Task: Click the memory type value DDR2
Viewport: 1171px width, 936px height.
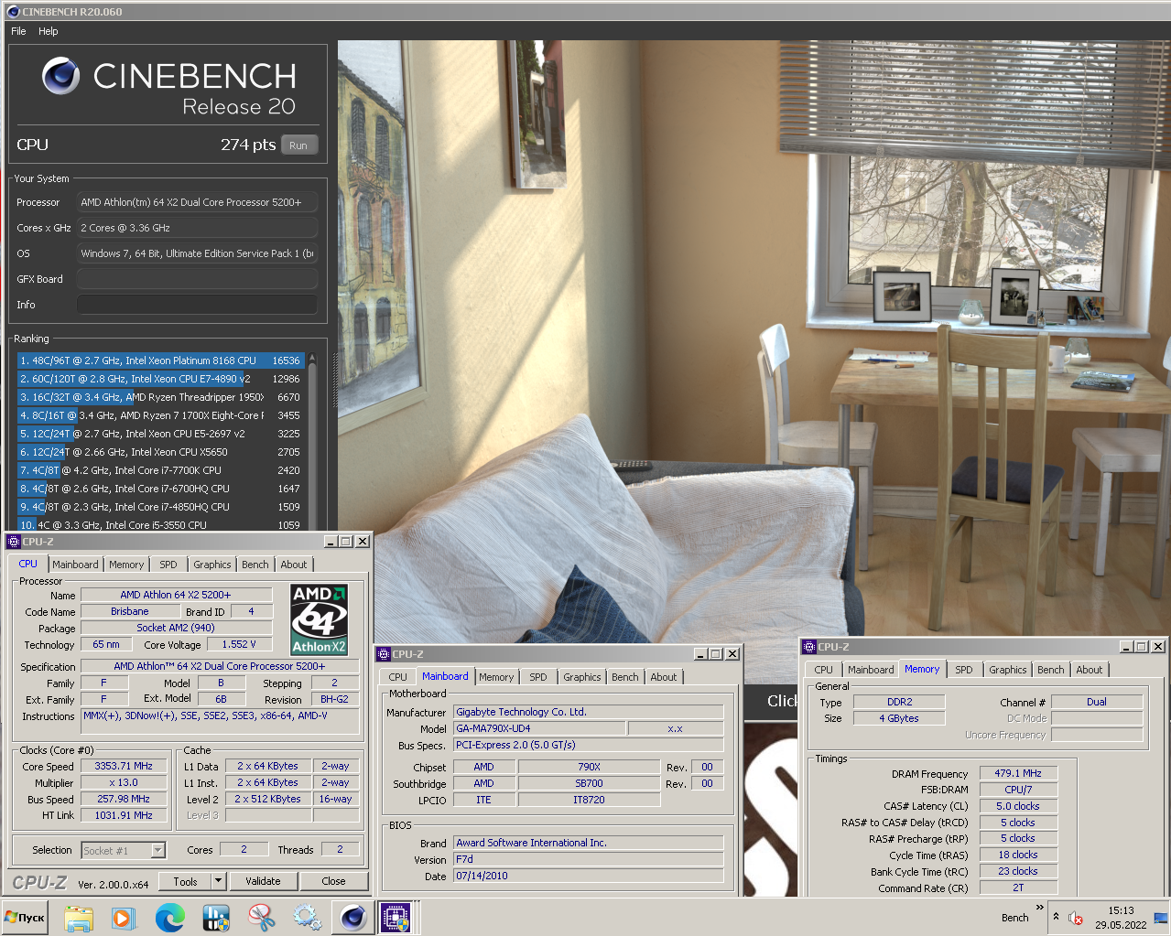Action: click(x=899, y=702)
